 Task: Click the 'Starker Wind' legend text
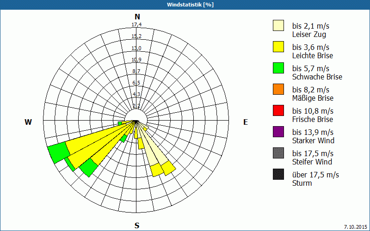tap(314, 140)
